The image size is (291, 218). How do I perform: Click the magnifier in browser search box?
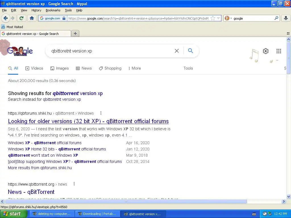(x=276, y=18)
